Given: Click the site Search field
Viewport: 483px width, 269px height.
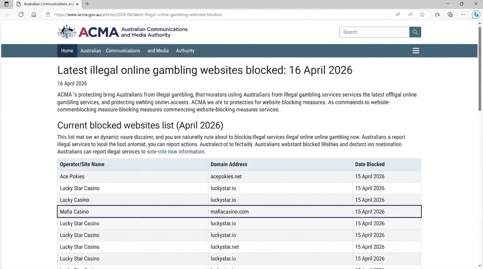Looking at the screenshot, I should 374,32.
